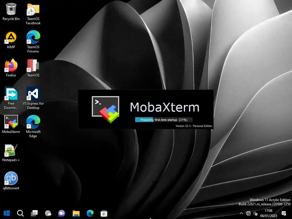This screenshot has height=219, width=292.
Task: Click the MobaXterm splash logo
Action: point(106,109)
